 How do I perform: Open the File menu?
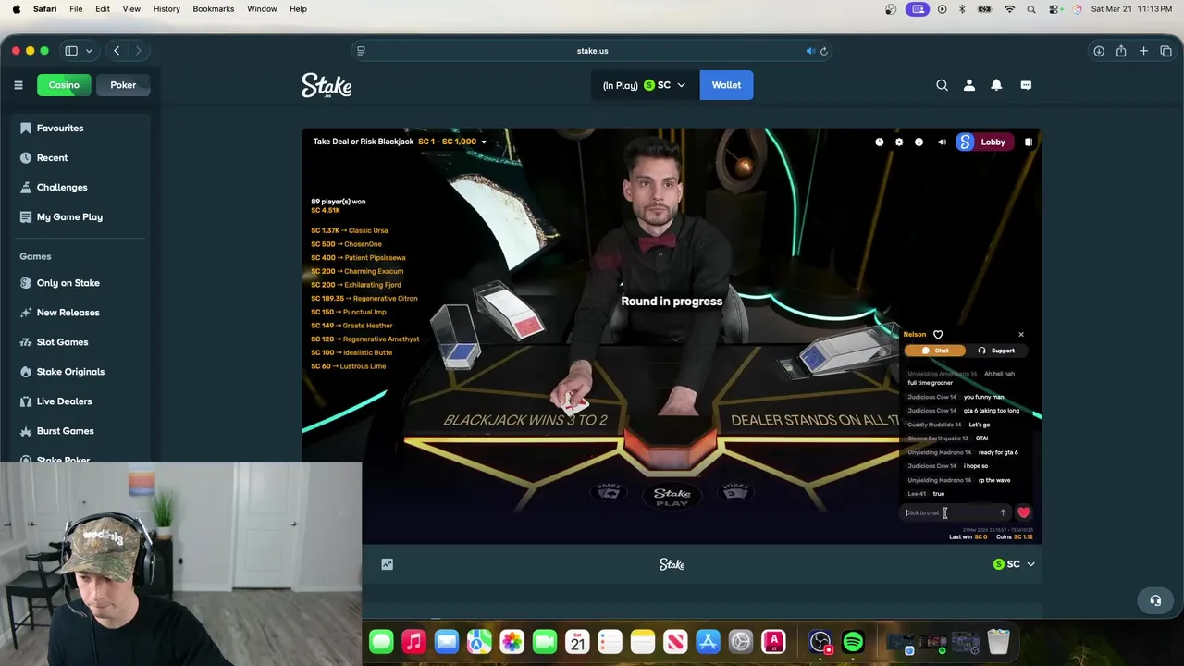tap(76, 9)
